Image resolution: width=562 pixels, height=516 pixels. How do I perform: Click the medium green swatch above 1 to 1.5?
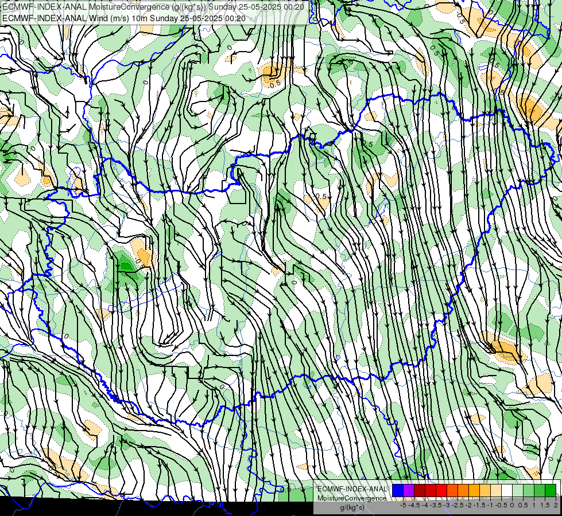540,490
